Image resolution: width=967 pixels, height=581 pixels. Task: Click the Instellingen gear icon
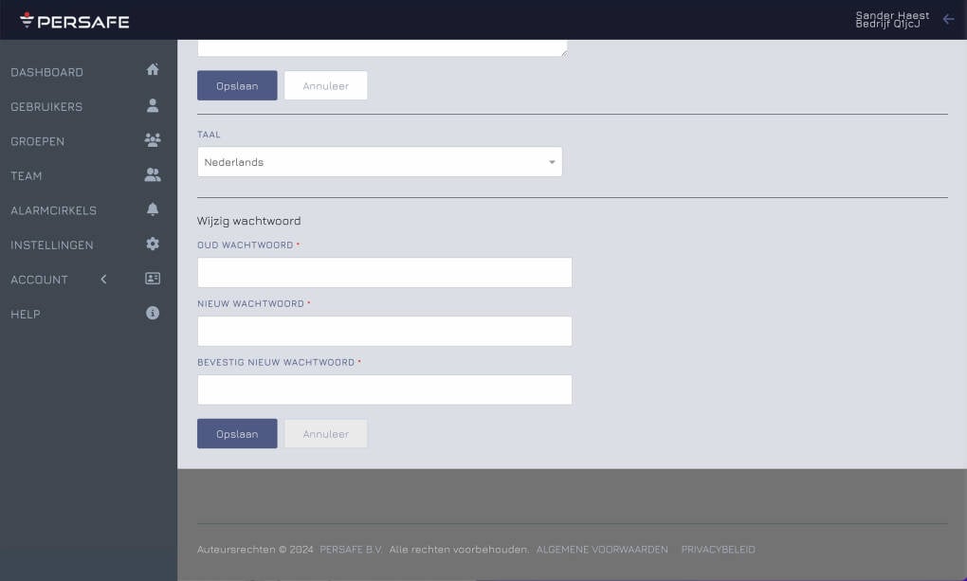click(153, 244)
